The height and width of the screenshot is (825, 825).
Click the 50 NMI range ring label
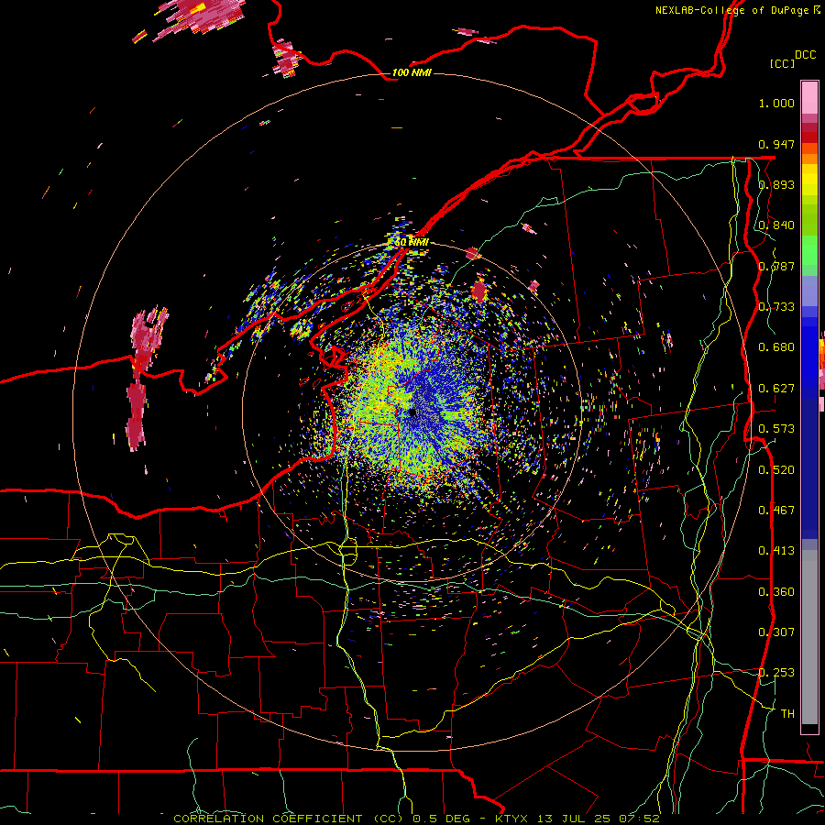(x=412, y=242)
